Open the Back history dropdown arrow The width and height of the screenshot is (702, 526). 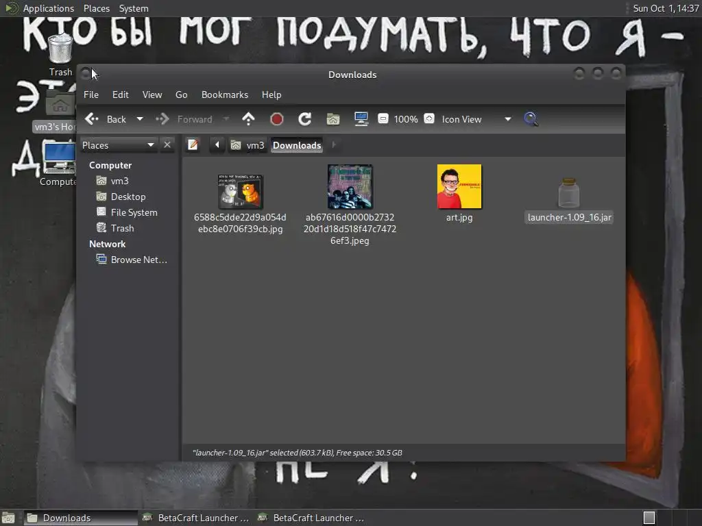pyautogui.click(x=140, y=119)
